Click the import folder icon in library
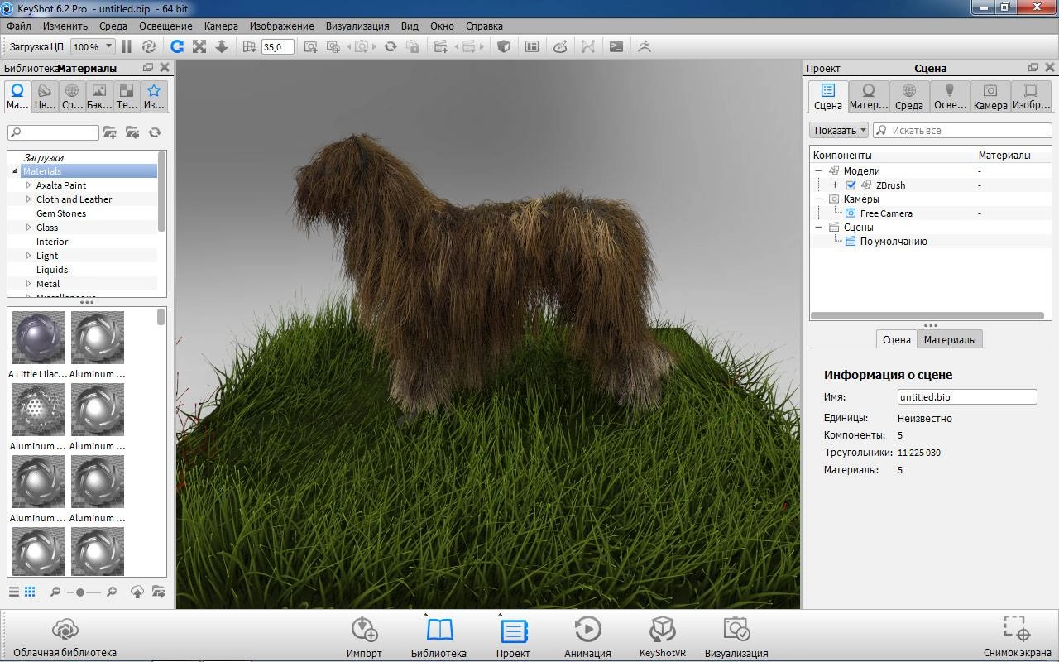This screenshot has height=662, width=1059. tap(132, 132)
